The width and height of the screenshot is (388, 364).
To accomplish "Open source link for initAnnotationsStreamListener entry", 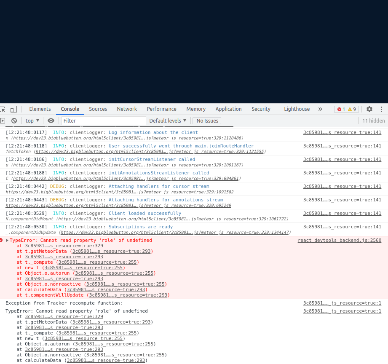I will click(x=342, y=173).
